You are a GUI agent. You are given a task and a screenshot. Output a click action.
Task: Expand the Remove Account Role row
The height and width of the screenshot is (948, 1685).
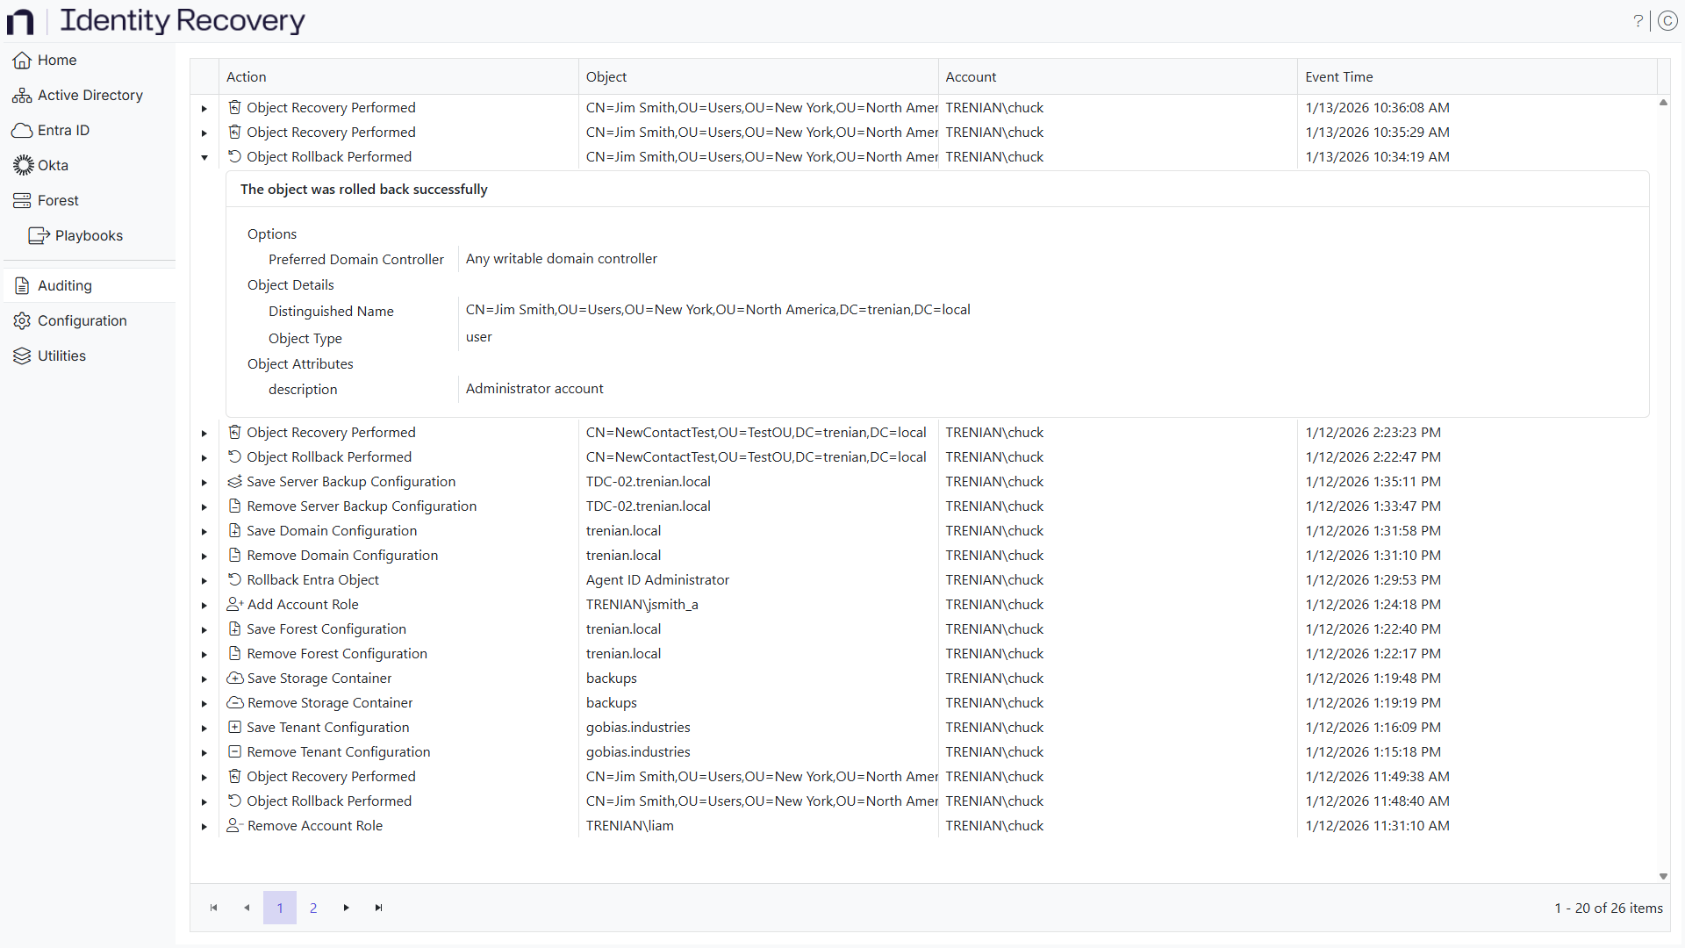pos(204,827)
